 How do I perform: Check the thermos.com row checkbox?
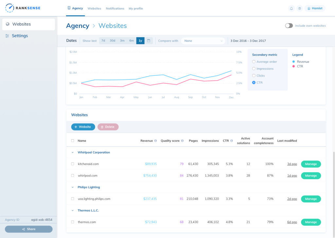point(73,222)
